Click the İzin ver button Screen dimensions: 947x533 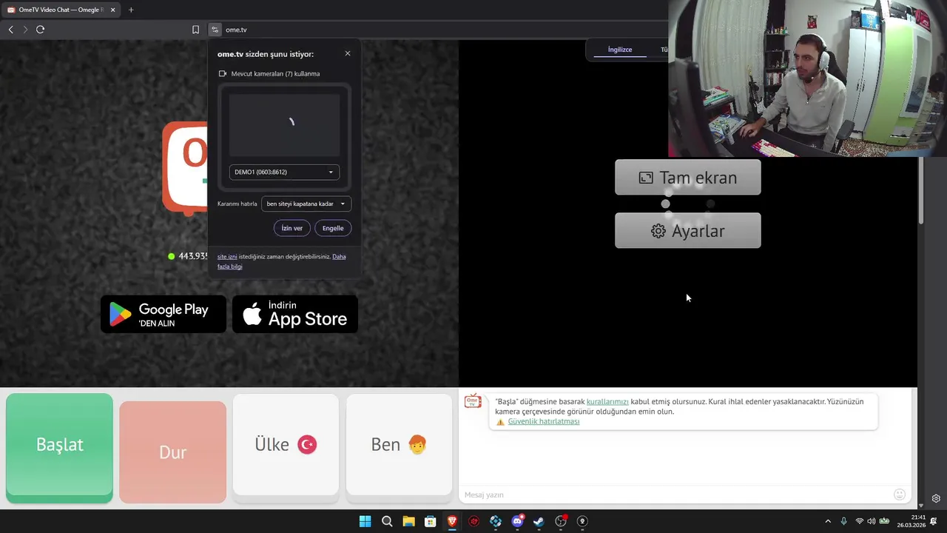[x=291, y=228]
